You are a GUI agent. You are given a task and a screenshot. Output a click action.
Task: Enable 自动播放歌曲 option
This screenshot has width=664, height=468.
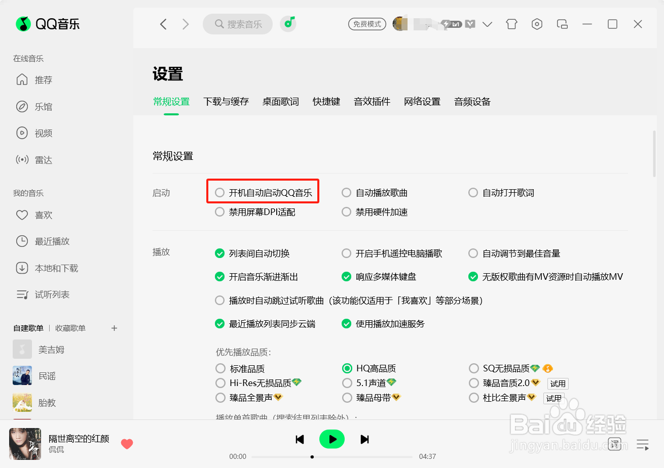point(346,192)
